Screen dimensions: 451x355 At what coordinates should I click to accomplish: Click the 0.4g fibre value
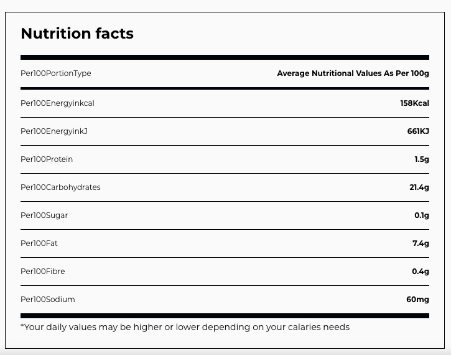[421, 272]
